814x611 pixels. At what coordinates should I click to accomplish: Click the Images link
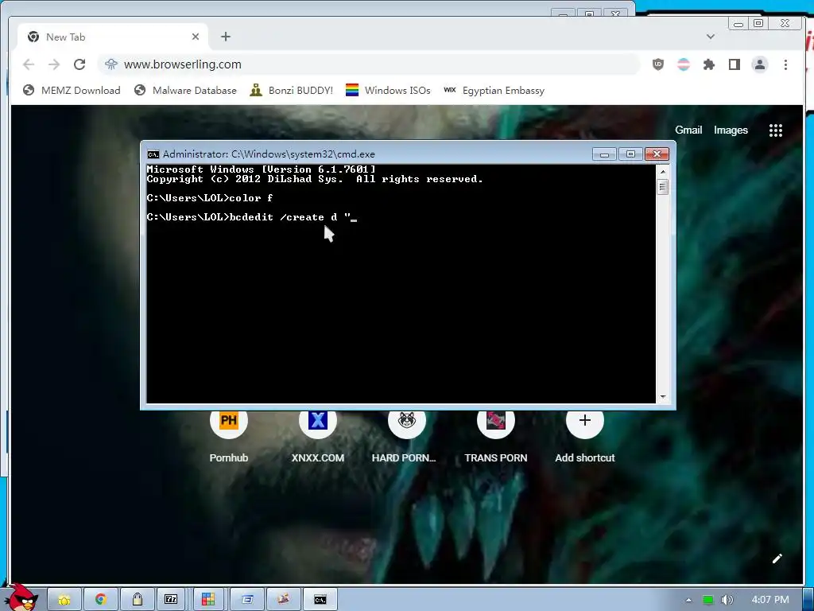point(731,130)
